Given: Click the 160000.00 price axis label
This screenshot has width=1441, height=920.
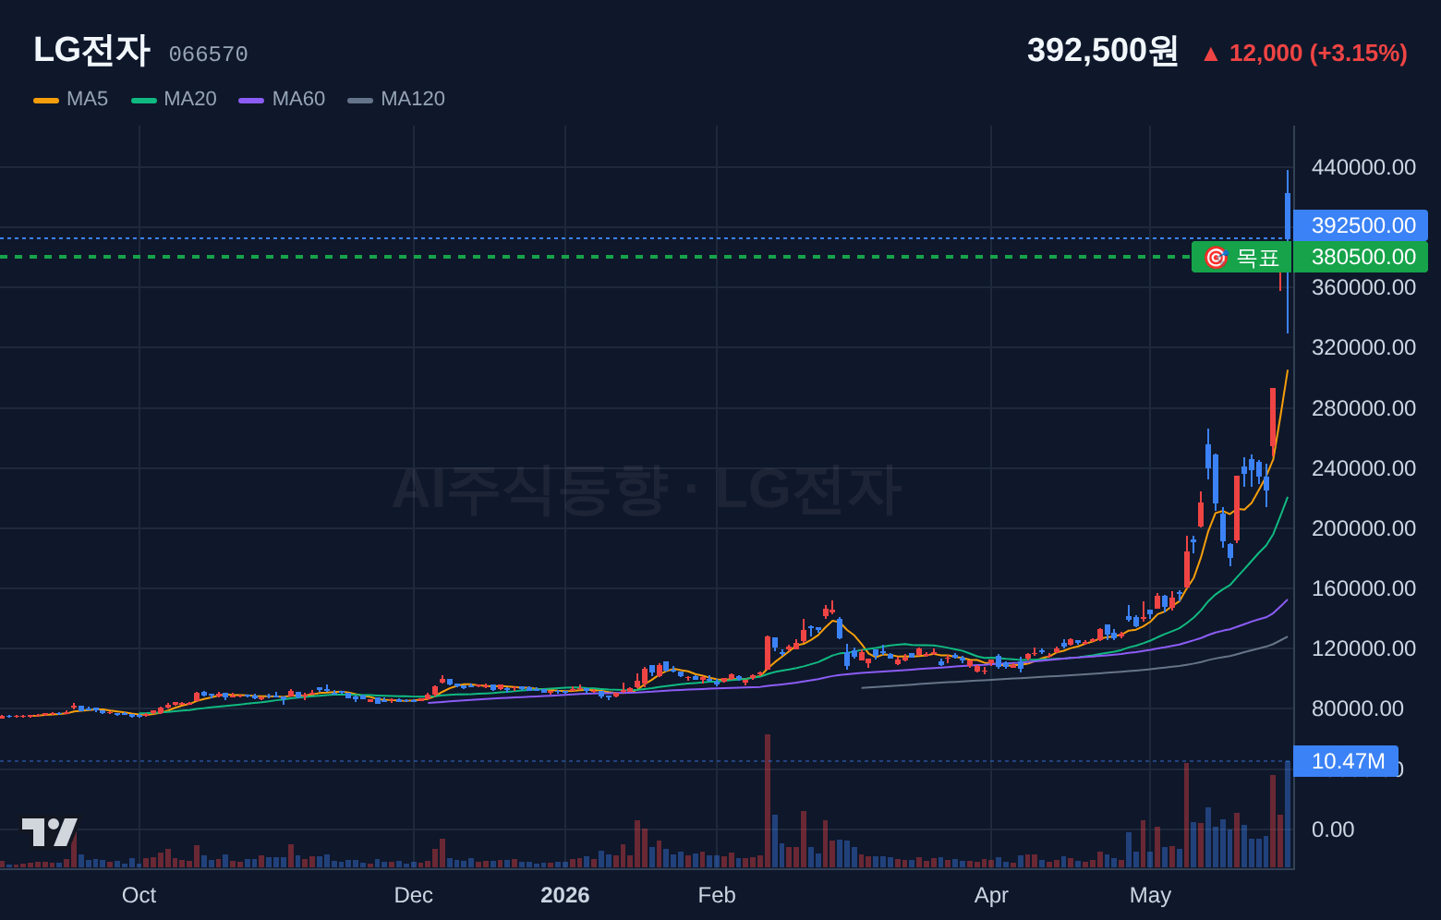Looking at the screenshot, I should [1363, 588].
